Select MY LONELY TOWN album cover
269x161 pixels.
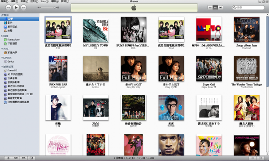coord(96,30)
